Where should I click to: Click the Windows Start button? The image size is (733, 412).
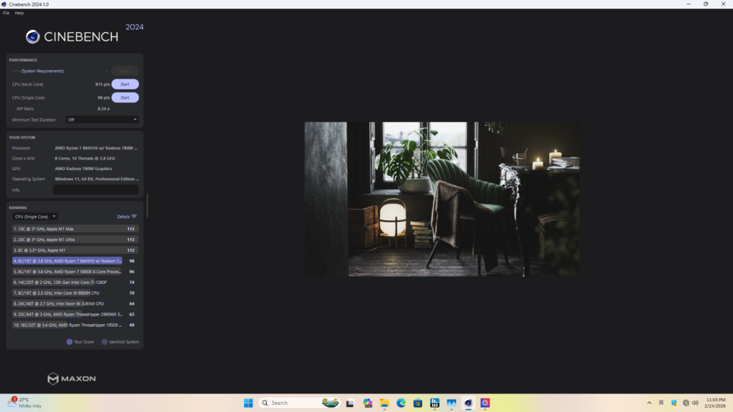(248, 403)
